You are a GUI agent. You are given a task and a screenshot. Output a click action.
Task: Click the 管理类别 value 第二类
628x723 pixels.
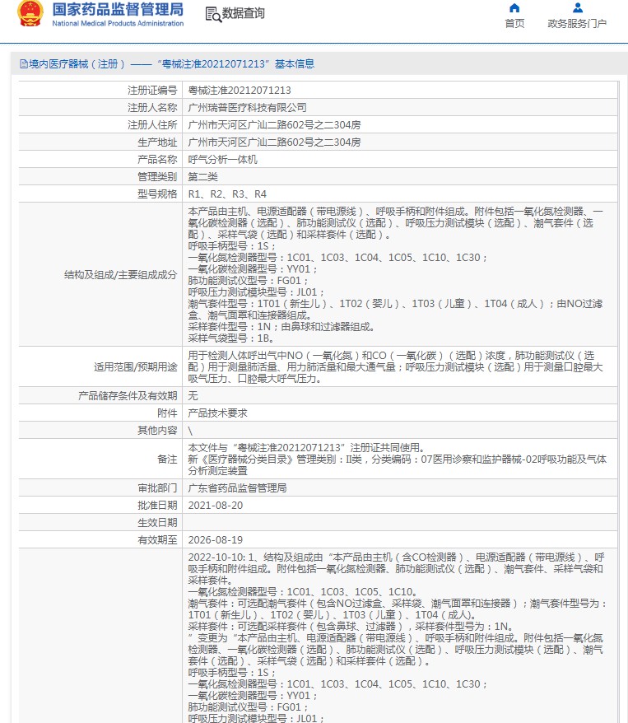tap(202, 177)
